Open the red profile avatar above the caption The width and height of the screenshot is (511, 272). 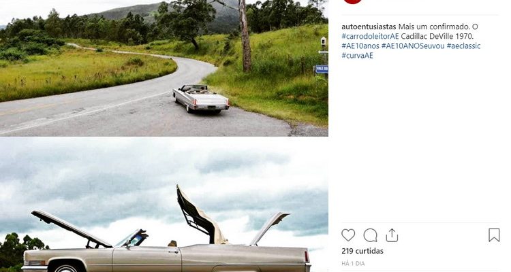coord(353,1)
